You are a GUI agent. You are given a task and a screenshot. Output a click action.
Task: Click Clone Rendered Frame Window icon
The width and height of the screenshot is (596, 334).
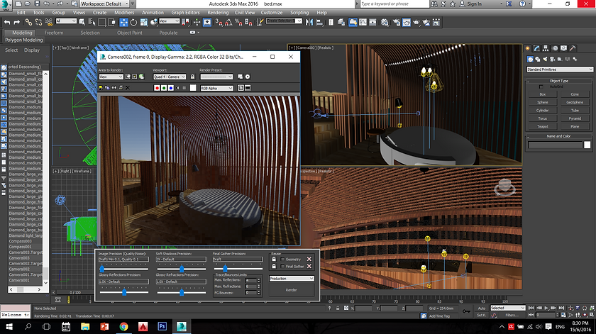pyautogui.click(x=114, y=88)
